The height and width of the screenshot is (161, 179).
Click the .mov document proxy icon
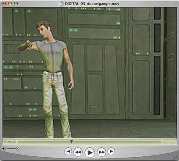coord(62,3)
